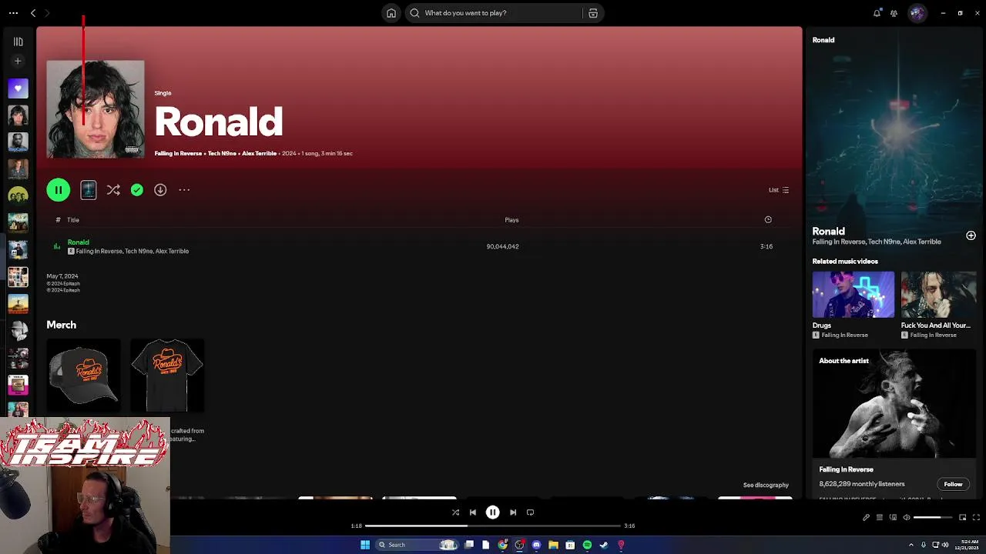Click the video preview icon beside pause
The width and height of the screenshot is (986, 554).
89,190
